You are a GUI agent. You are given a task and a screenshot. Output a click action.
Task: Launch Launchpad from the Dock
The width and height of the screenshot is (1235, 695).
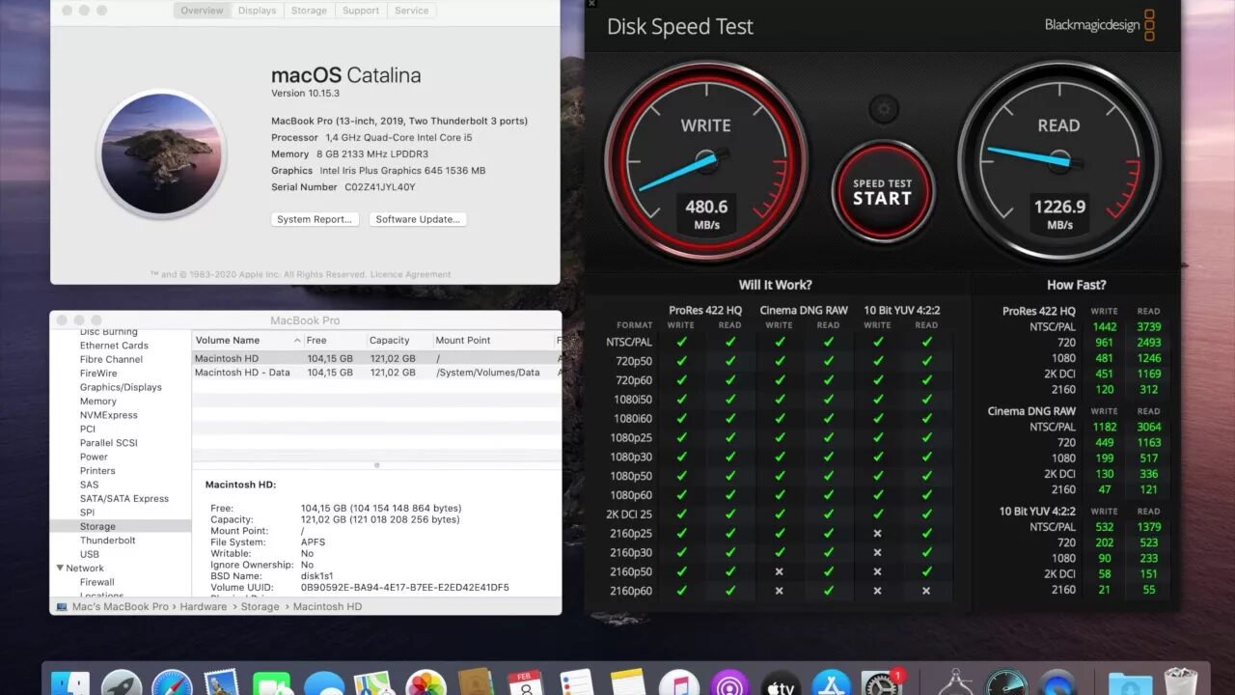point(122,683)
